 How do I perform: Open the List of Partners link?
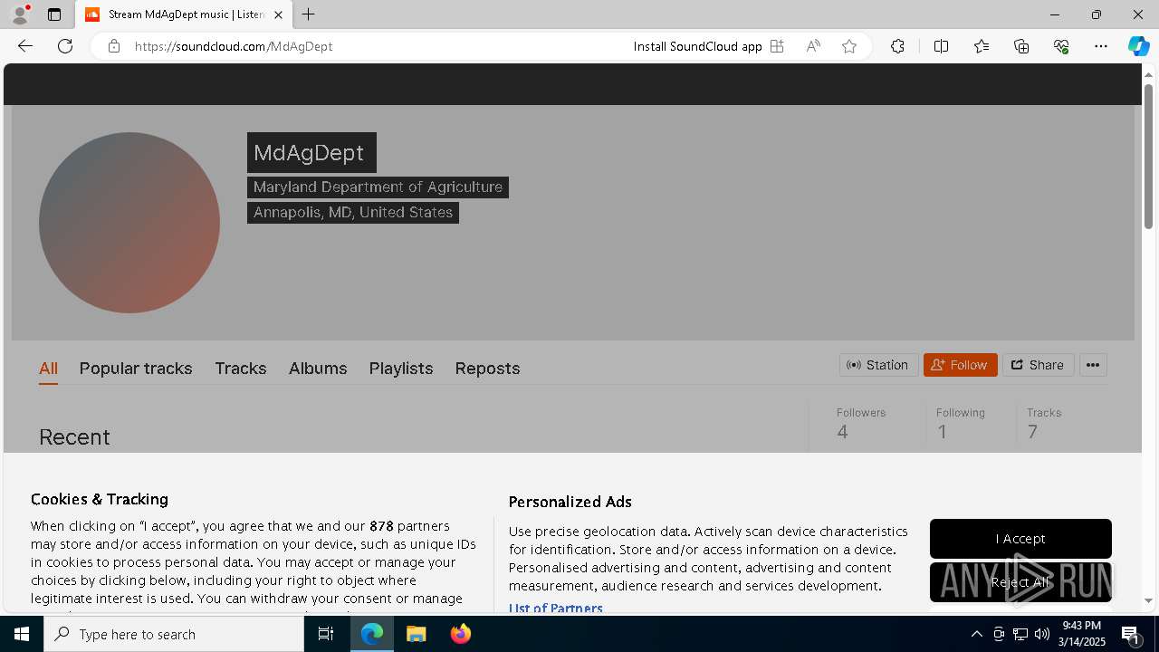pos(555,608)
